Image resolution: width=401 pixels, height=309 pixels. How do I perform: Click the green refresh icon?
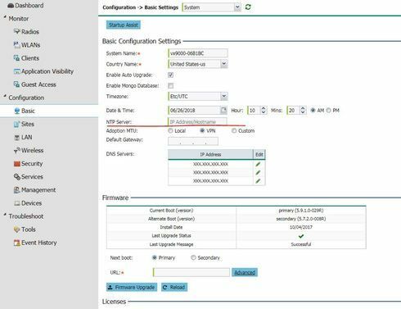pyautogui.click(x=248, y=7)
